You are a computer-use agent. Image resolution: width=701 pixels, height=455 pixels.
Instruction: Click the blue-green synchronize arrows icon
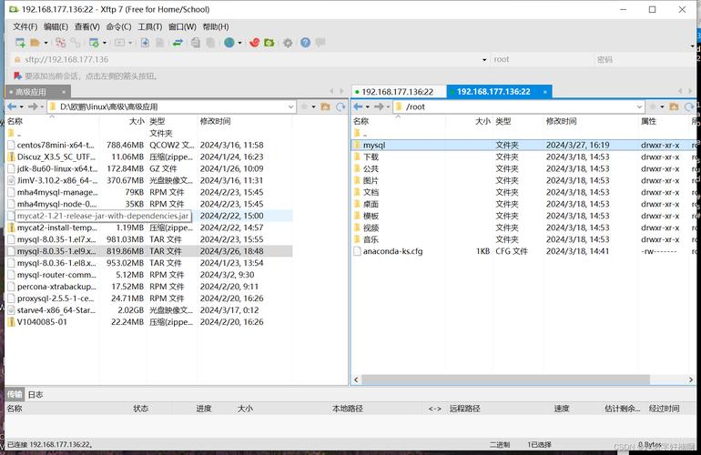tap(178, 43)
